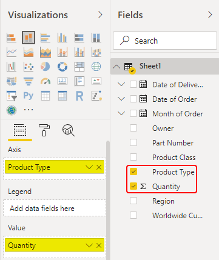The image size is (219, 260).
Task: Remove Quantity from Value well
Action: (x=99, y=245)
